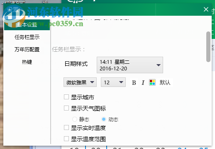Switch to the 基本设置 tab
This screenshot has height=149, width=215.
(x=27, y=25)
